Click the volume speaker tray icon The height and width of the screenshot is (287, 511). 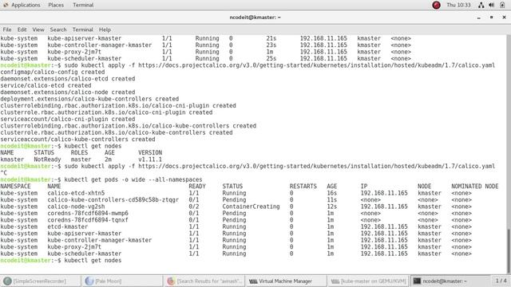492,5
